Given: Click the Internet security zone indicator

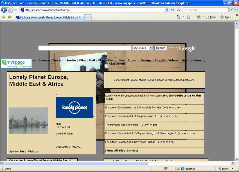Looking at the screenshot, I should click(x=188, y=169).
